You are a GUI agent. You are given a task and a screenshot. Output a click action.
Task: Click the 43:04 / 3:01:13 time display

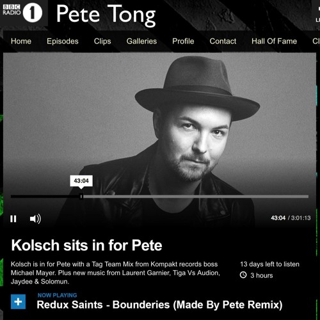291,218
